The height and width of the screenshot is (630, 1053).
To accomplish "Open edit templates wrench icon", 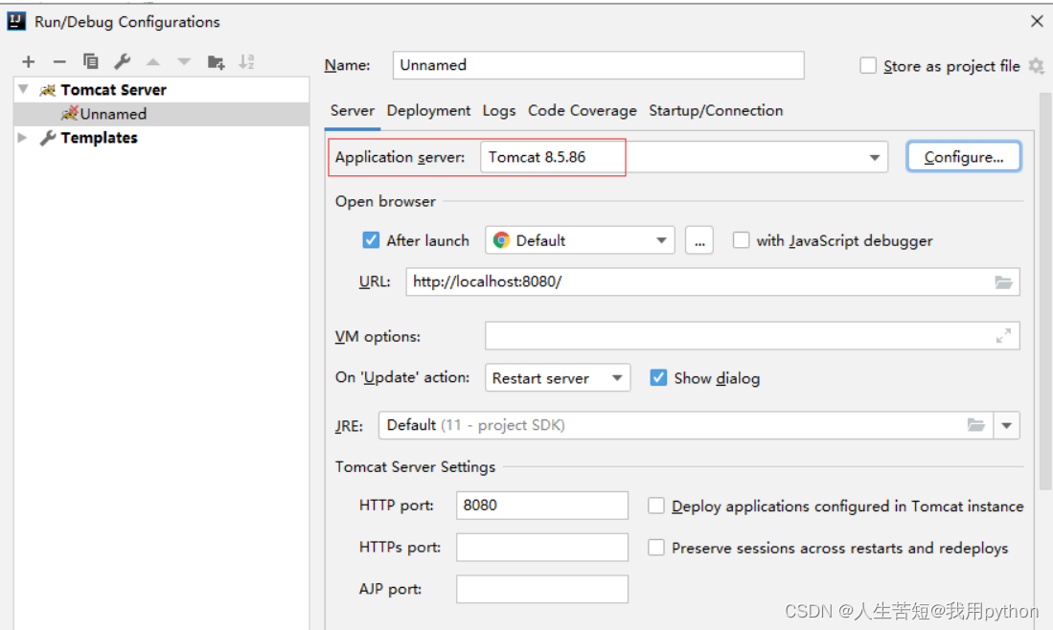I will (122, 61).
